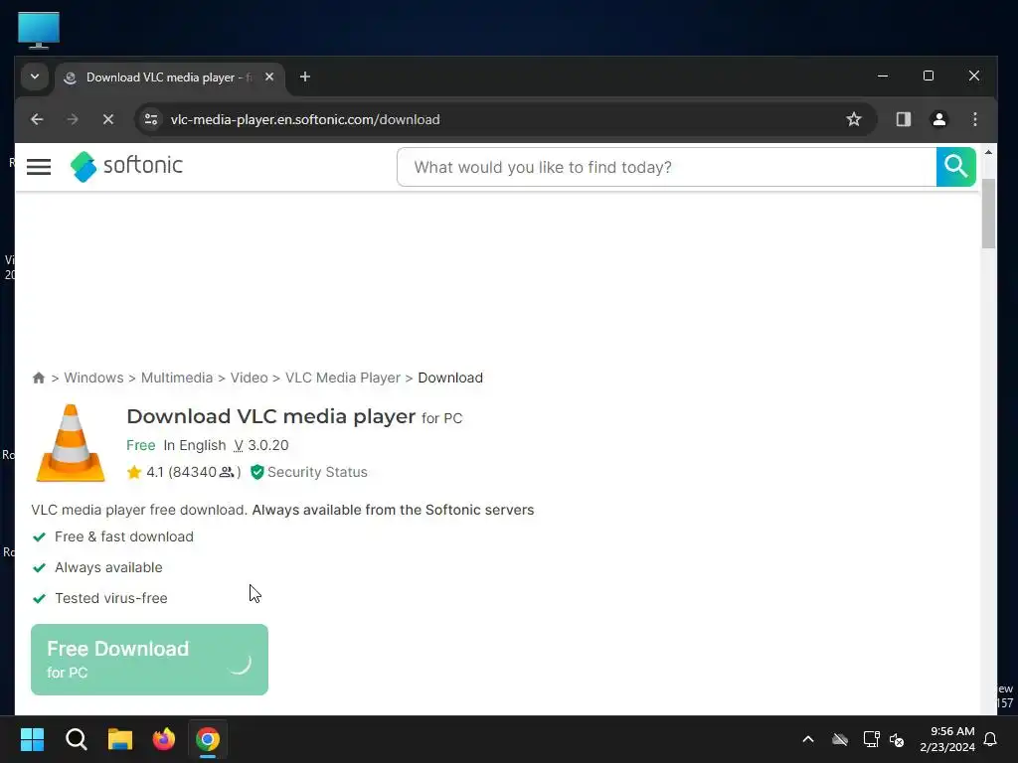Click in the Softonic search field
Image resolution: width=1018 pixels, height=763 pixels.
click(666, 167)
